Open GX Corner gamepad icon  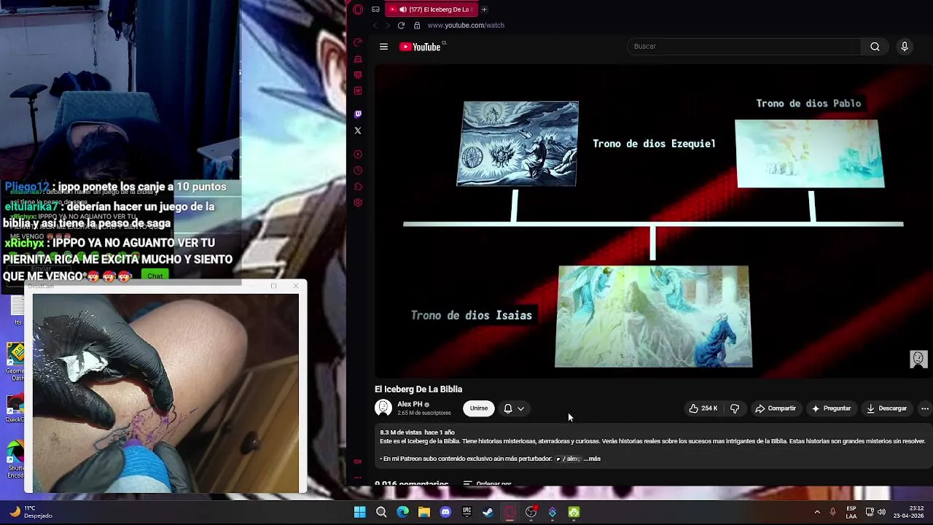375,9
